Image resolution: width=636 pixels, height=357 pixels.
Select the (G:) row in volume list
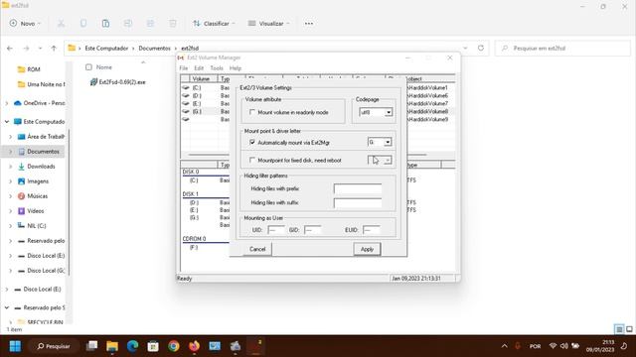coord(197,111)
